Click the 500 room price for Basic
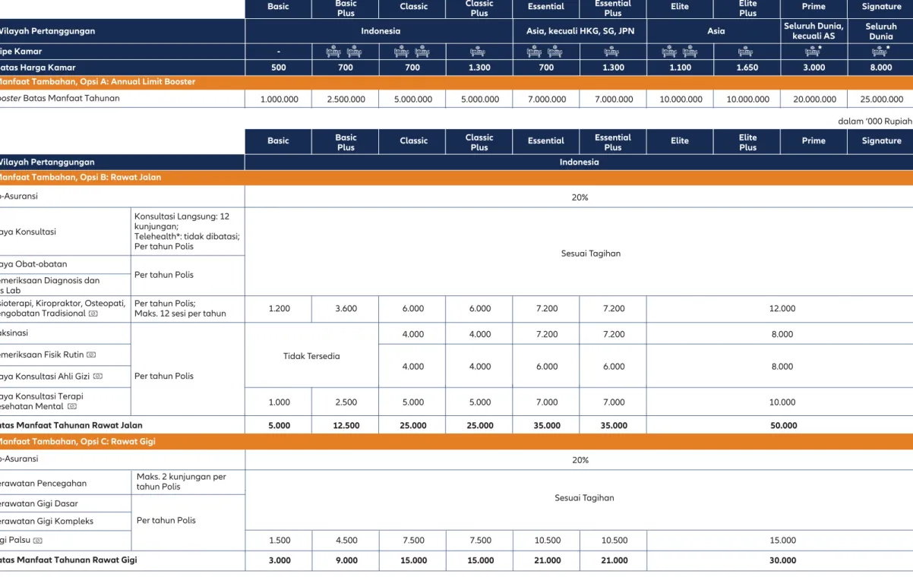 (279, 68)
